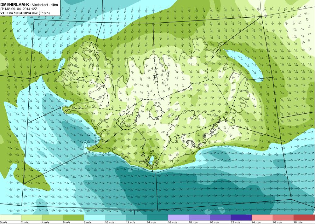Select the 26–28 m/s salmon legend swatch
315x224 pixels.
[283, 218]
